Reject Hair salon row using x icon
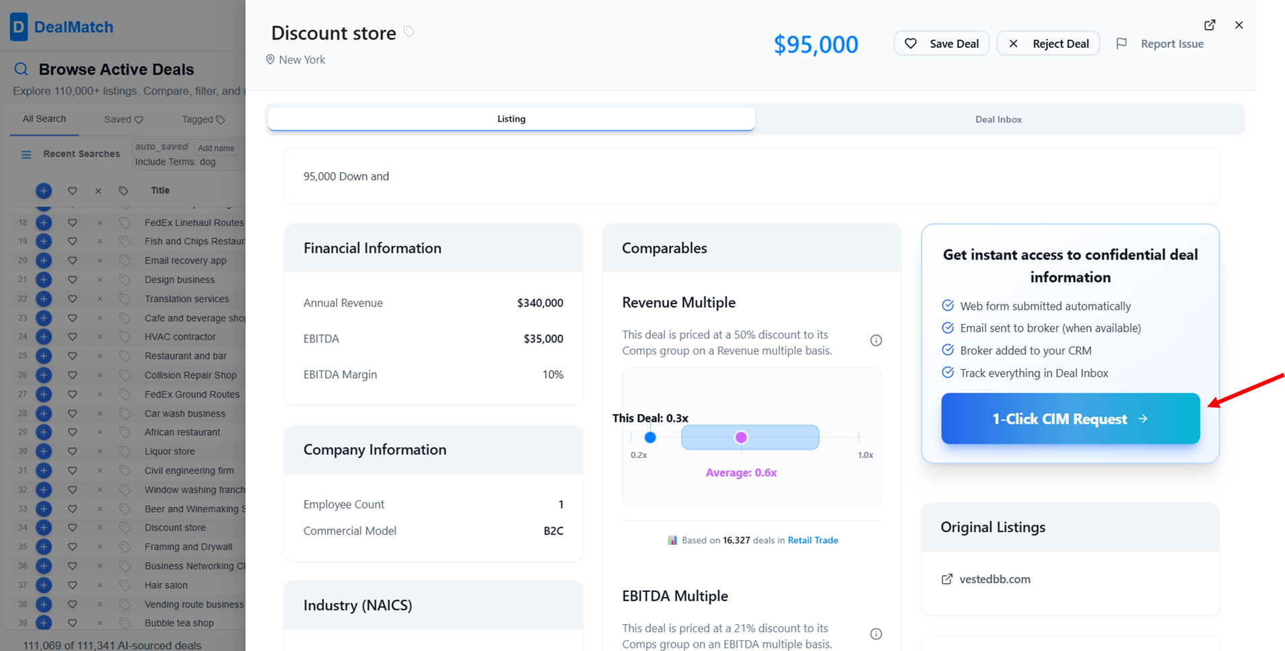Screen dimensions: 1285x651 pyautogui.click(x=100, y=585)
